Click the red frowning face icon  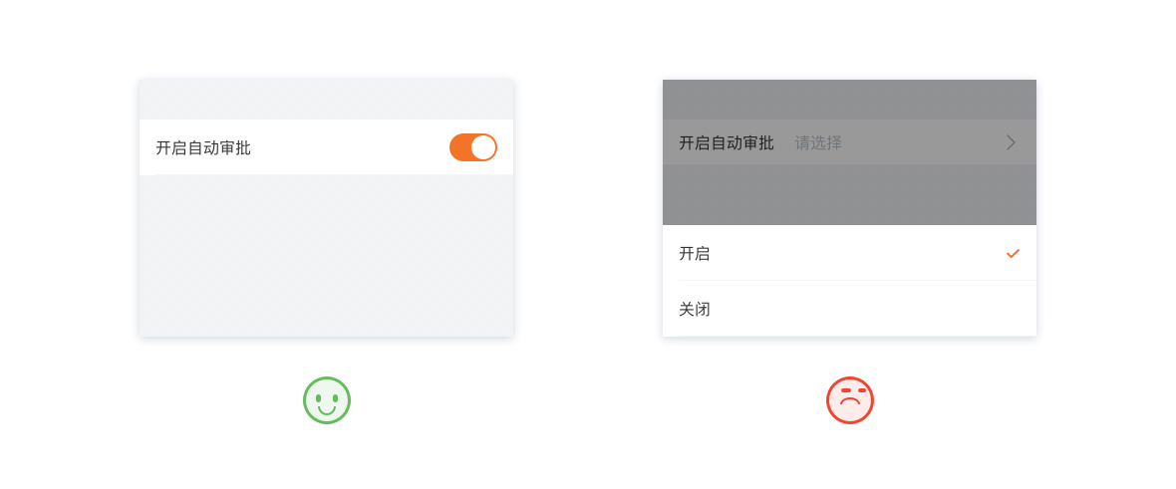point(850,400)
